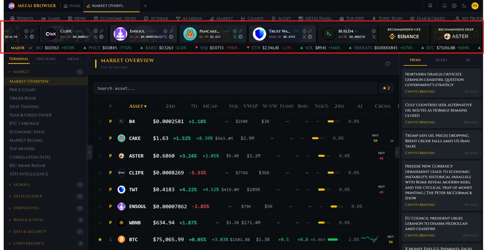Click the Ensoul meditation logo in ticker card

tap(120, 34)
